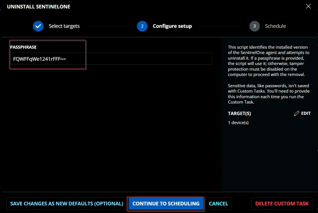Viewport: 318px width, 213px height.
Task: Go back to the Select targets step
Action: point(64,26)
